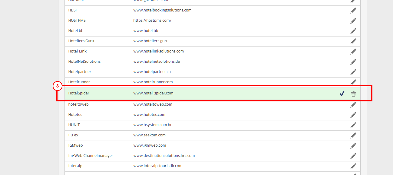Viewport: 393px width, 175px height.
Task: Select the Hotelpartner name cell
Action: point(80,72)
